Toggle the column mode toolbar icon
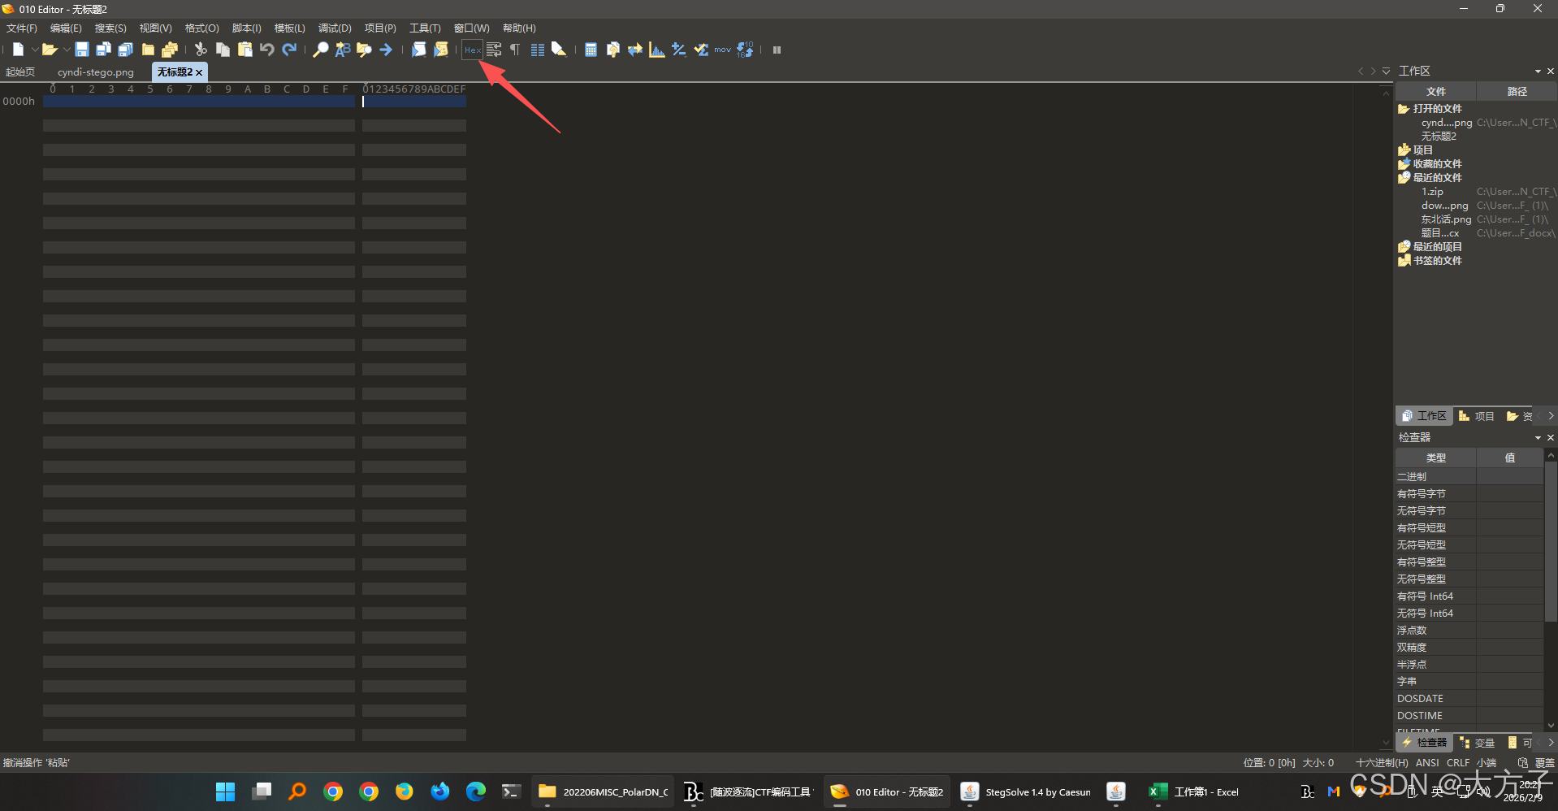Viewport: 1558px width, 811px height. [x=537, y=50]
